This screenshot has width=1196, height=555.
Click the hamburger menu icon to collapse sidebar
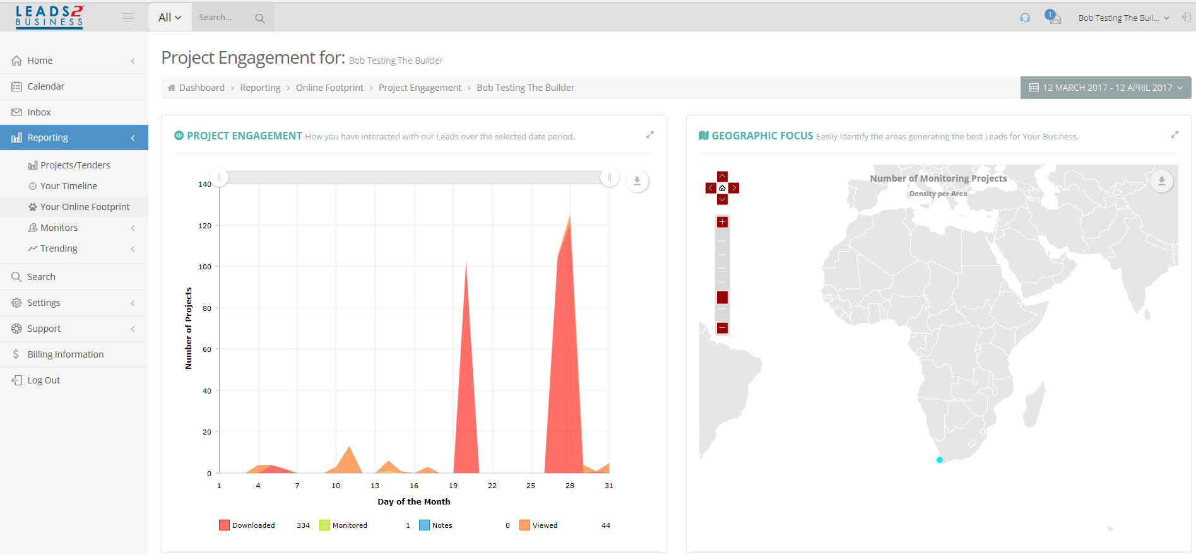128,18
